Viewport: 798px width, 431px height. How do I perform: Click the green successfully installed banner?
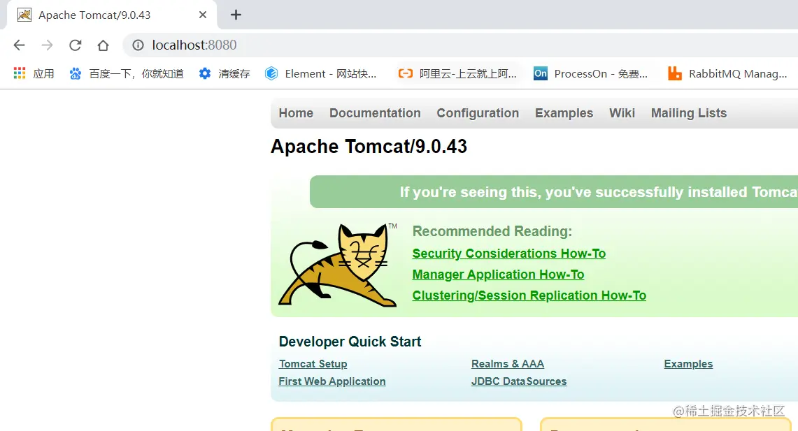[x=554, y=191]
